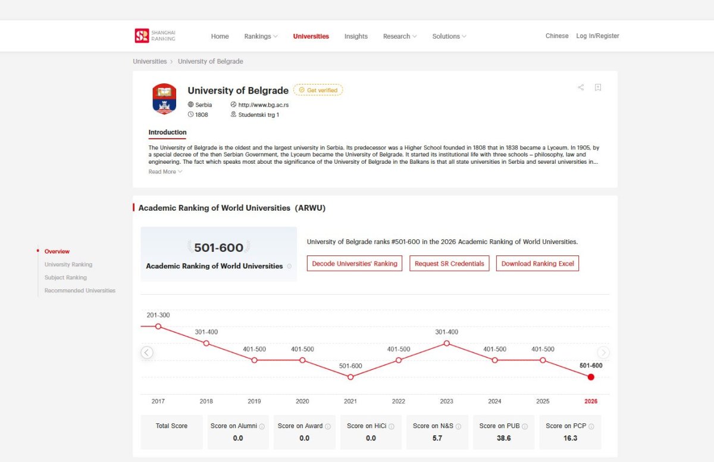This screenshot has width=714, height=462.
Task: Click the 2018 chart data point
Action: coord(206,343)
